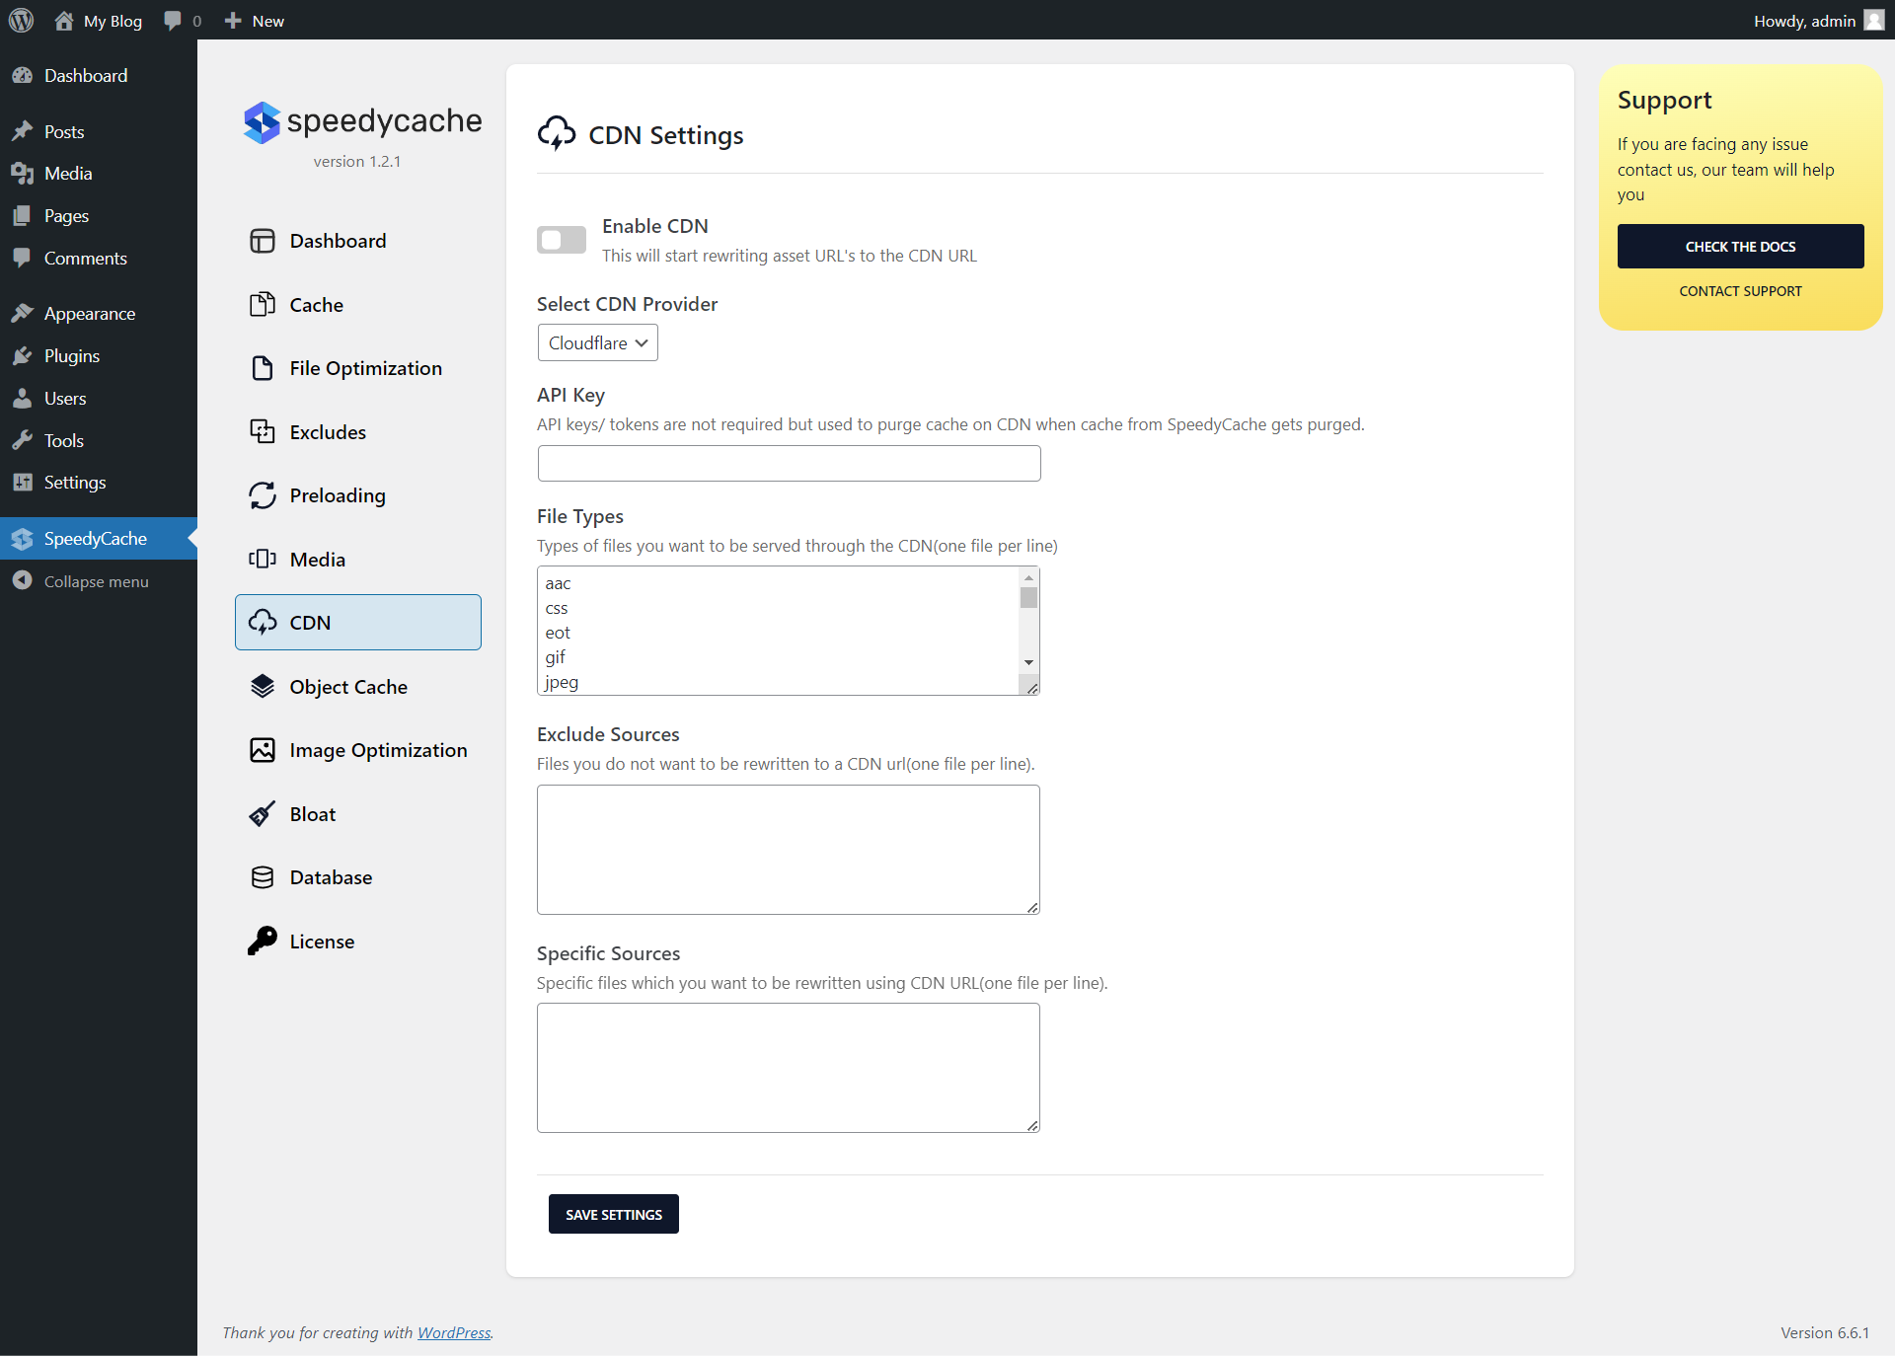The width and height of the screenshot is (1895, 1357).
Task: Open the WordPress footer link
Action: [x=454, y=1332]
